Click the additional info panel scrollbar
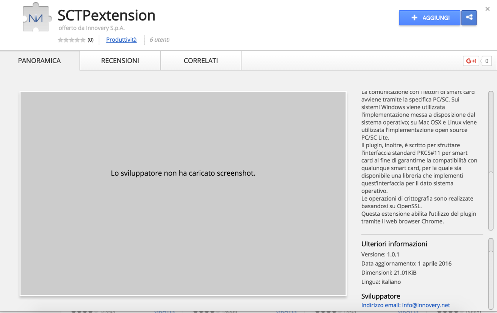The height and width of the screenshot is (313, 497). tap(491, 274)
